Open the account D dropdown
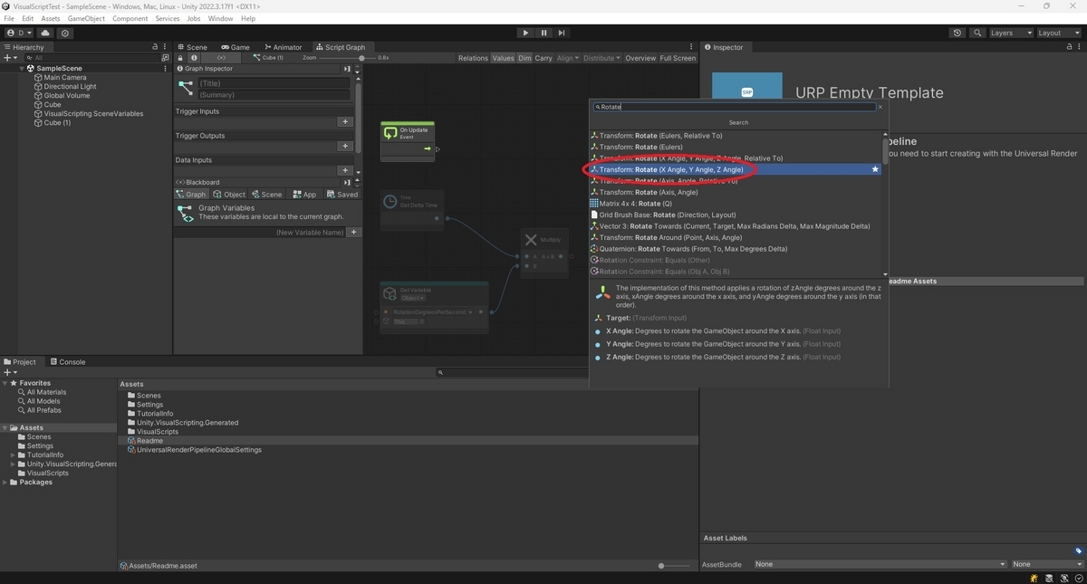Image resolution: width=1087 pixels, height=584 pixels. click(18, 33)
